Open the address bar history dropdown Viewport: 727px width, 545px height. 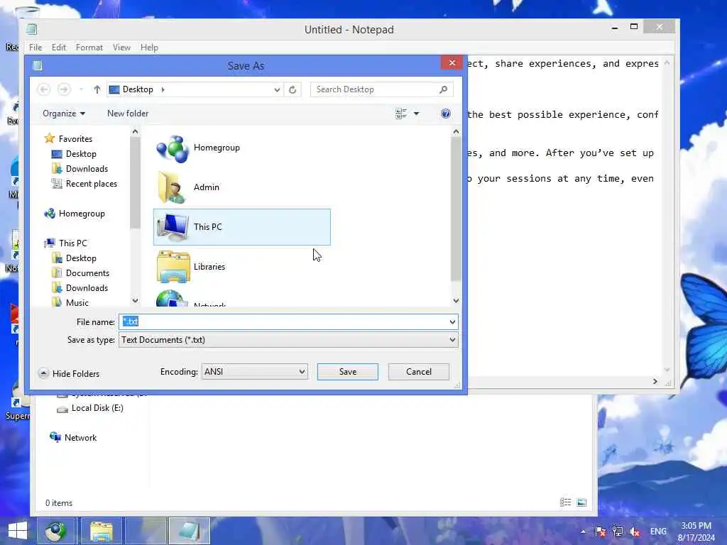(x=277, y=89)
